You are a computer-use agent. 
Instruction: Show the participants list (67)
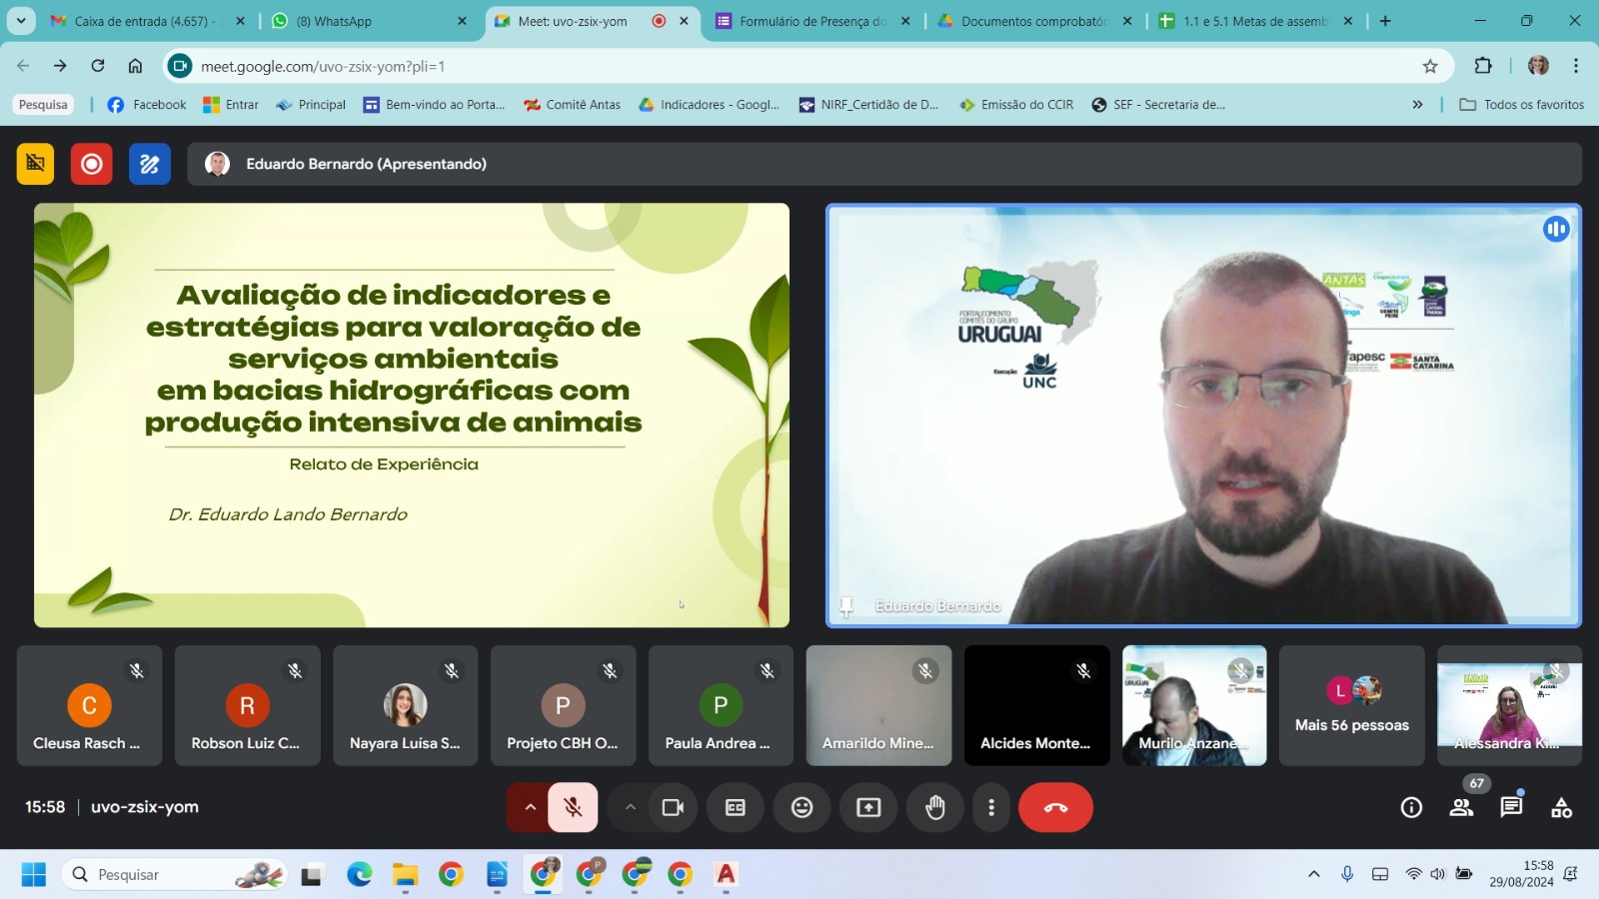[1462, 807]
